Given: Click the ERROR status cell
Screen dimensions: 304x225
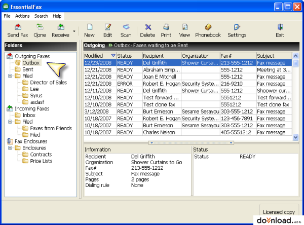Looking at the screenshot, I should [x=129, y=84].
